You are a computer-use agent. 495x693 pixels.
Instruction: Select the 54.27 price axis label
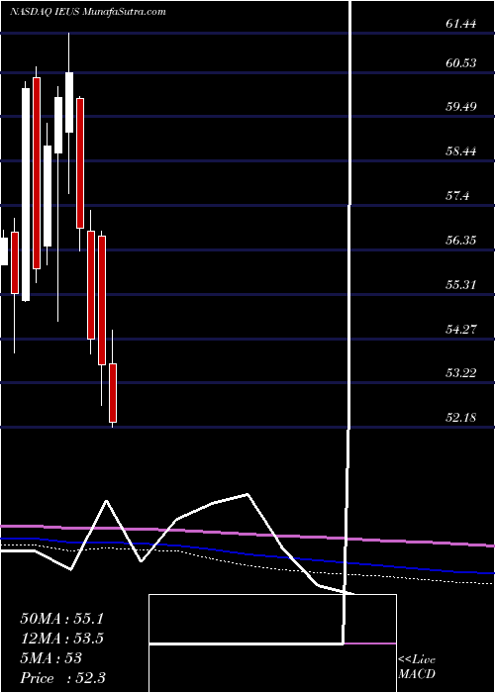461,330
